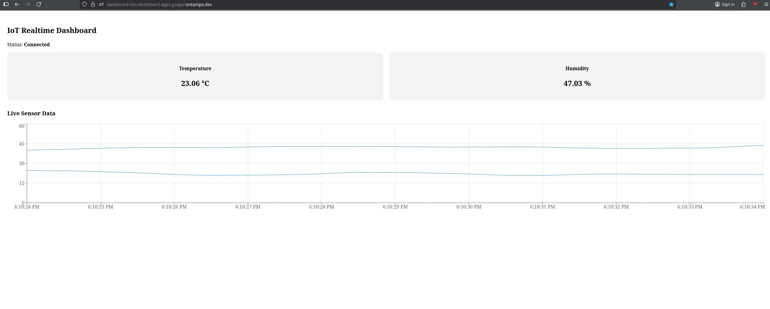
Task: Click the 47.03 % humidity reading
Action: [x=577, y=84]
